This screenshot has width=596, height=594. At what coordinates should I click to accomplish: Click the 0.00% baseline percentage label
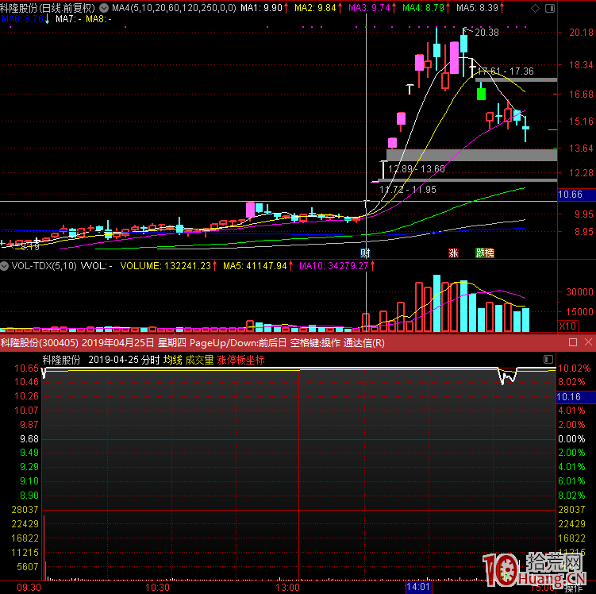pyautogui.click(x=571, y=439)
